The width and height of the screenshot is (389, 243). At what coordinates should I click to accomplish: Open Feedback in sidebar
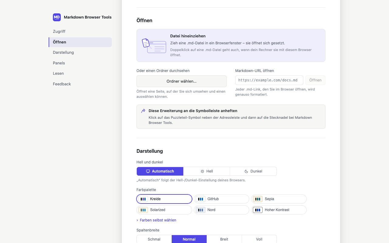point(80,84)
